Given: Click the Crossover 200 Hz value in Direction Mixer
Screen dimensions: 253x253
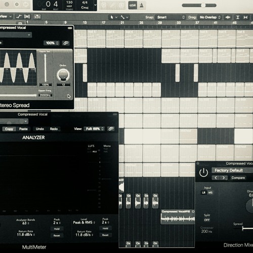Looking at the screenshot, I should click(206, 231).
